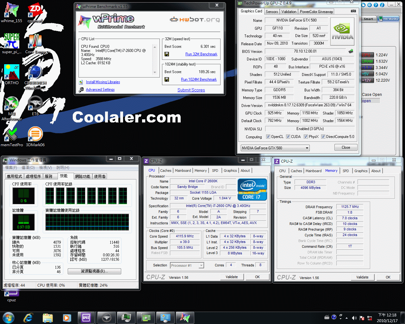Image resolution: width=405 pixels, height=324 pixels.
Task: Open the wPrime_155 desktop shortcut
Action: coord(11,13)
